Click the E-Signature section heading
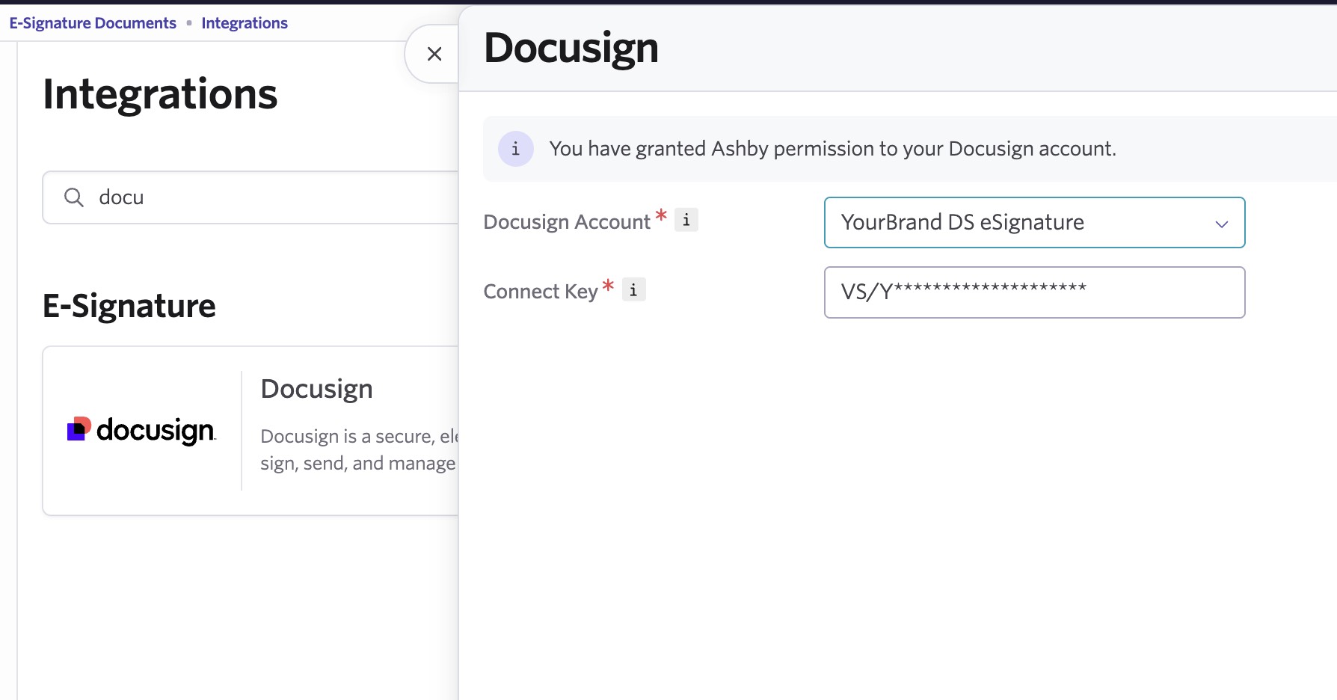This screenshot has height=700, width=1337. point(129,306)
